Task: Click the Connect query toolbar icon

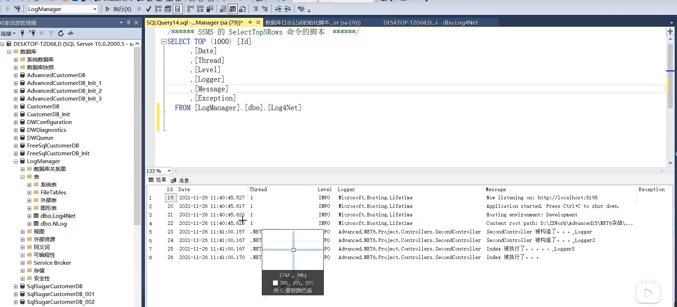Action: pyautogui.click(x=7, y=9)
